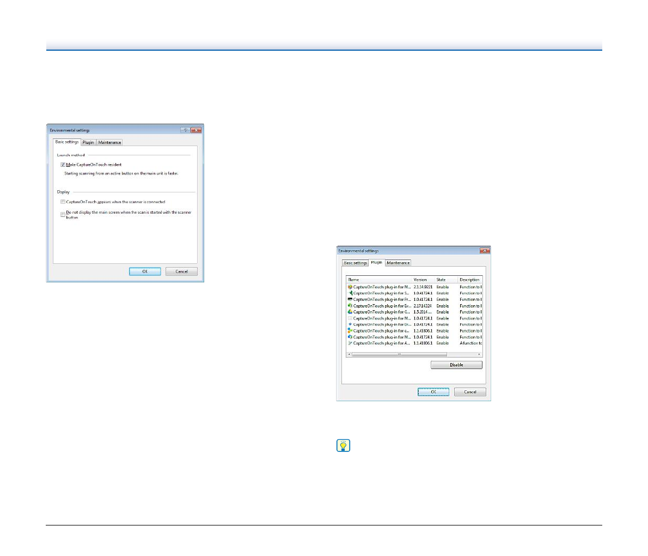
Task: Click the yellow lightbulb hint icon
Action: (x=343, y=446)
